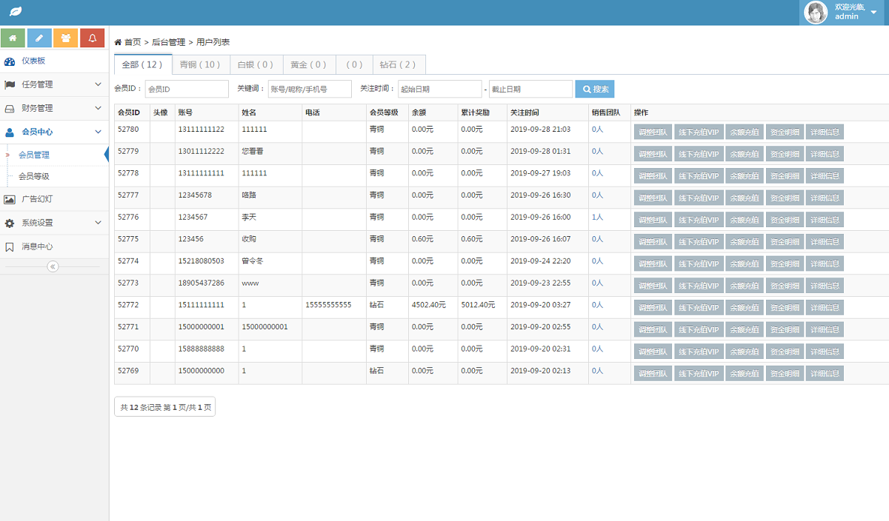Image resolution: width=889 pixels, height=521 pixels.
Task: Click the leaf logo in the top banner
Action: 15,11
